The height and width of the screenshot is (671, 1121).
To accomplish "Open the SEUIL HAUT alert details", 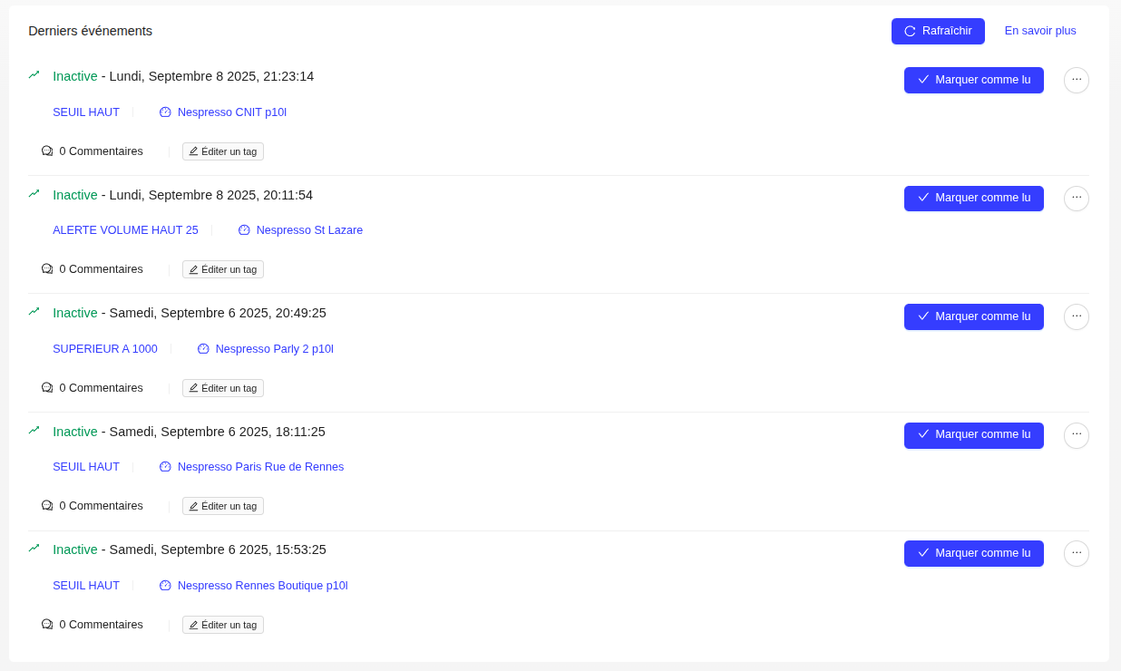I will point(86,112).
